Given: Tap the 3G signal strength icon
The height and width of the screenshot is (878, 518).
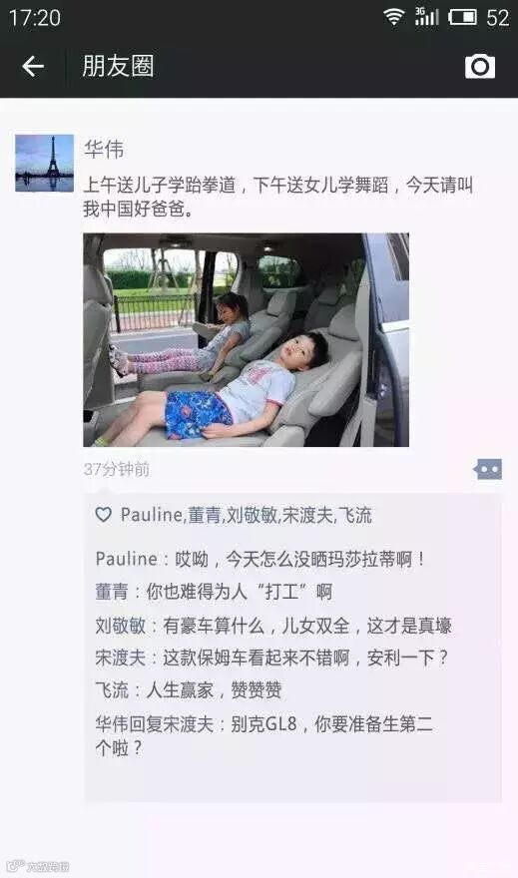Looking at the screenshot, I should [x=426, y=16].
